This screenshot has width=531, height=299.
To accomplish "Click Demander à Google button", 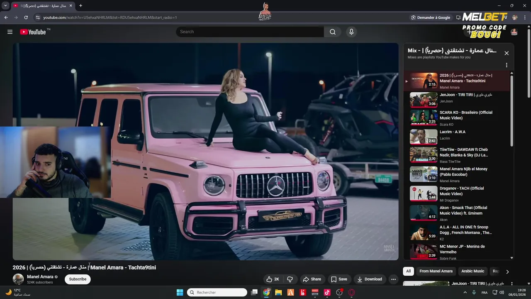I will tap(430, 17).
